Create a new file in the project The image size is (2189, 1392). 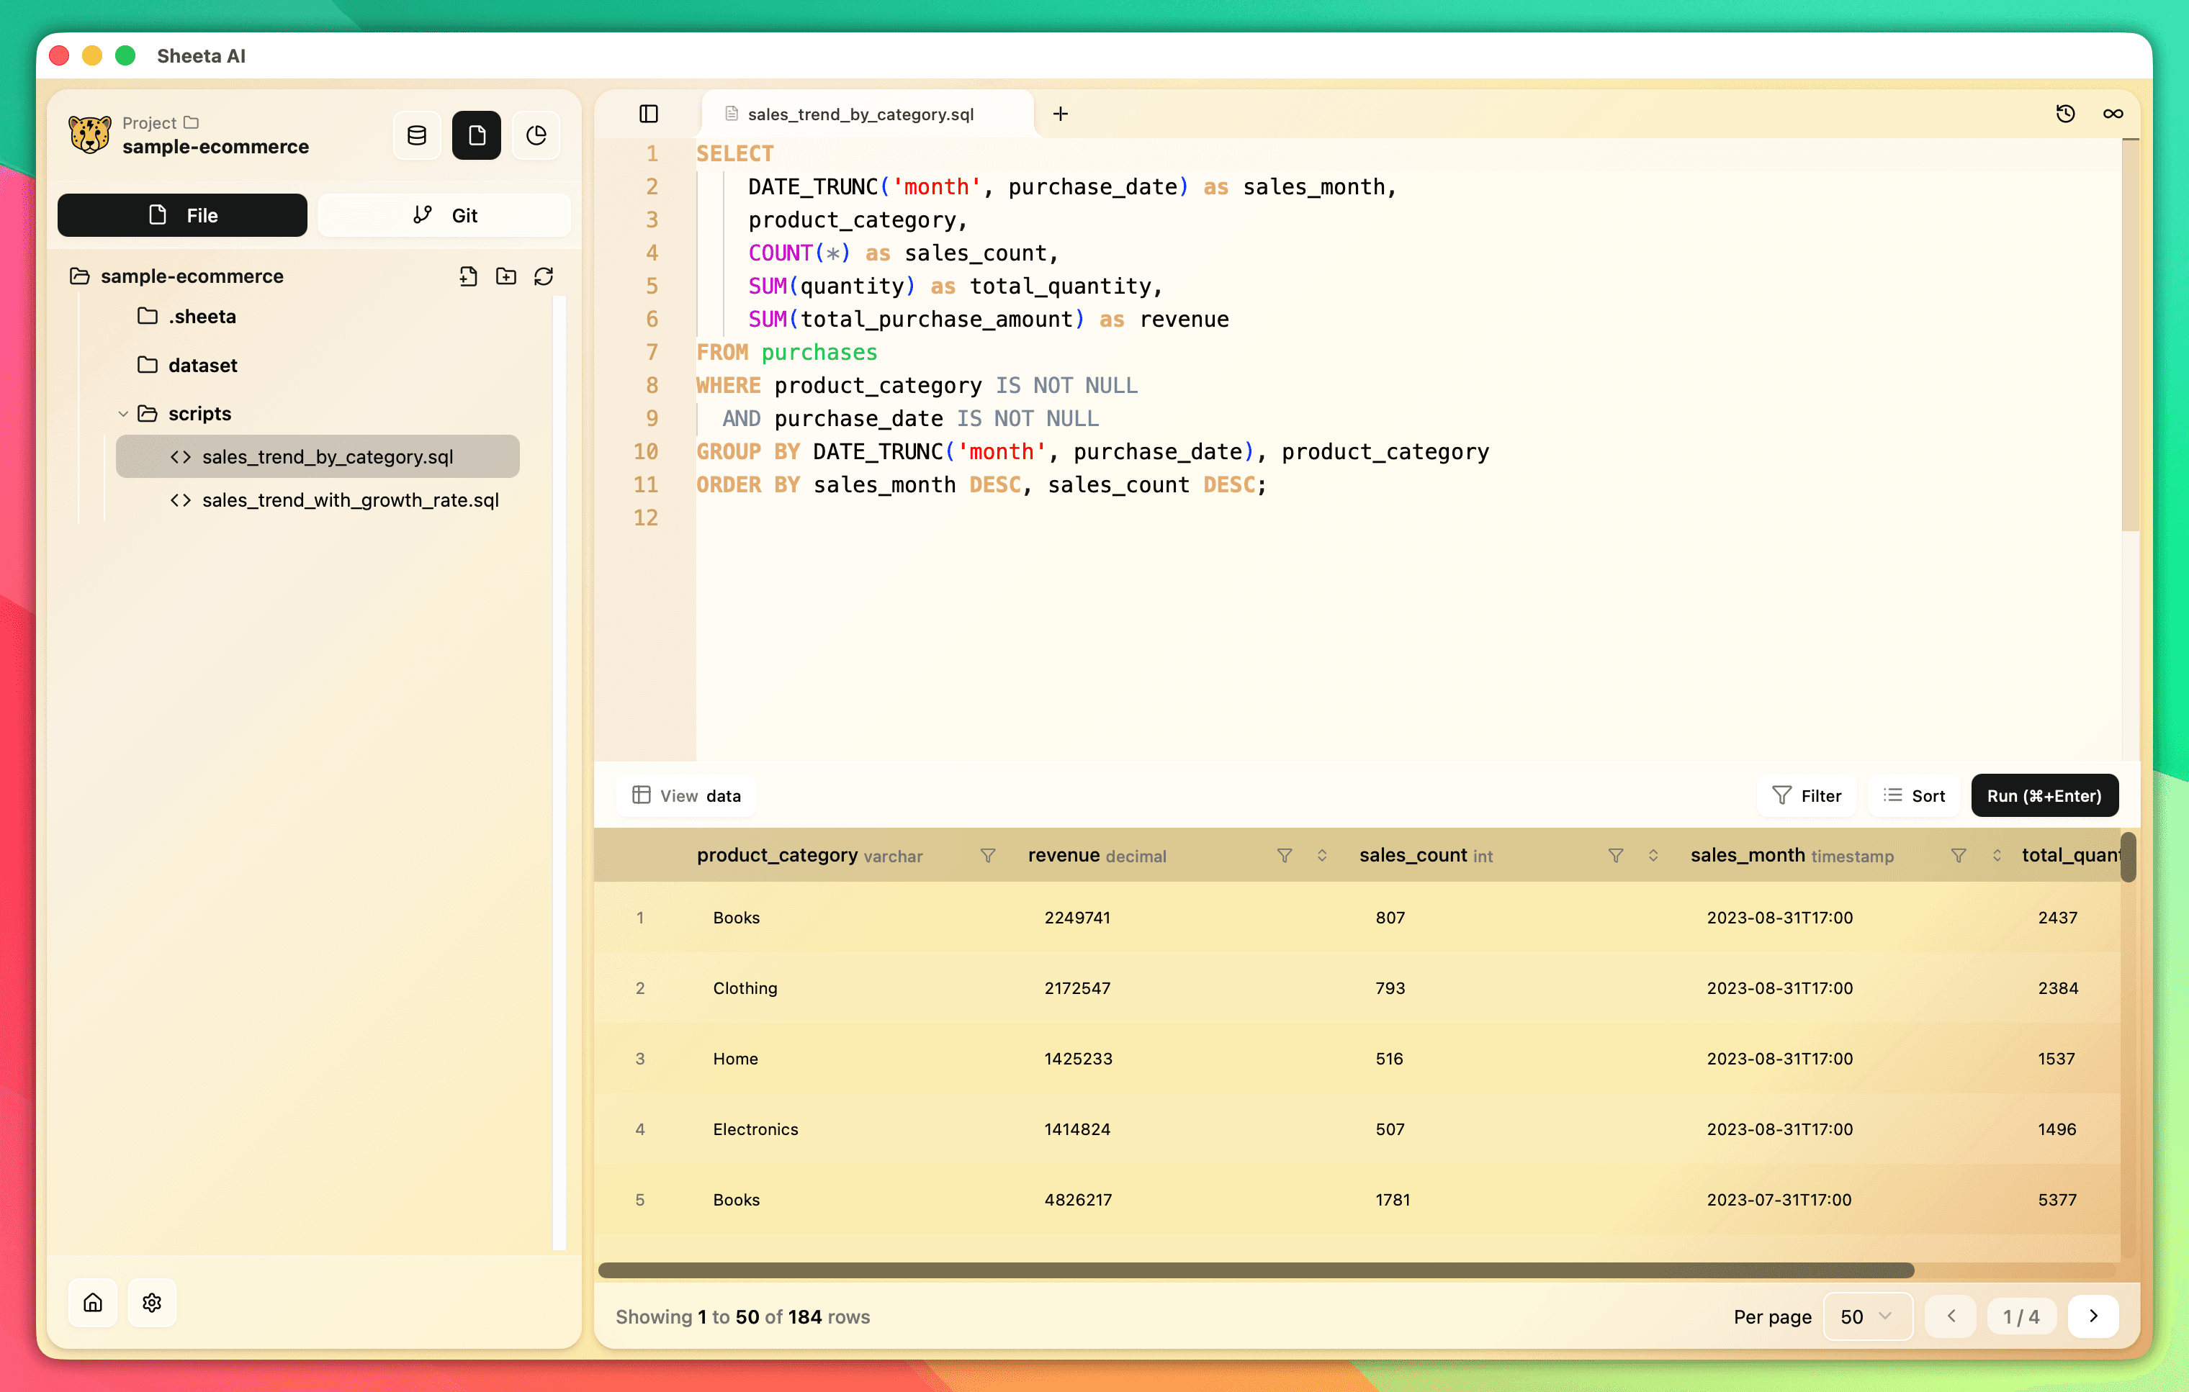pos(469,276)
